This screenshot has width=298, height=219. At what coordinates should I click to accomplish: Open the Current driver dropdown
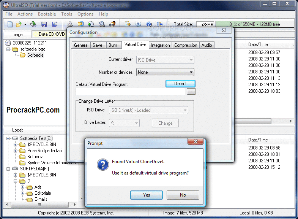(165, 60)
